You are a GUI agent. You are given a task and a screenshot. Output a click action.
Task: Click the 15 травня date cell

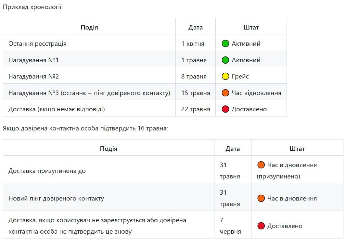(195, 93)
